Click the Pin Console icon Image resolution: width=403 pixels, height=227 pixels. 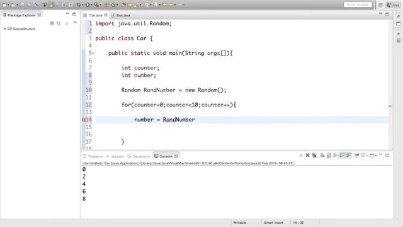pyautogui.click(x=357, y=156)
